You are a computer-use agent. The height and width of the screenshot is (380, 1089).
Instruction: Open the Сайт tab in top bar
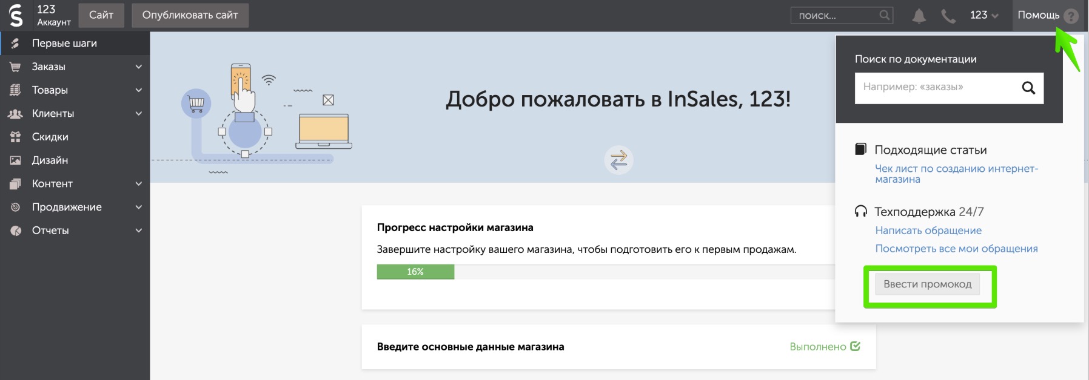click(x=101, y=15)
